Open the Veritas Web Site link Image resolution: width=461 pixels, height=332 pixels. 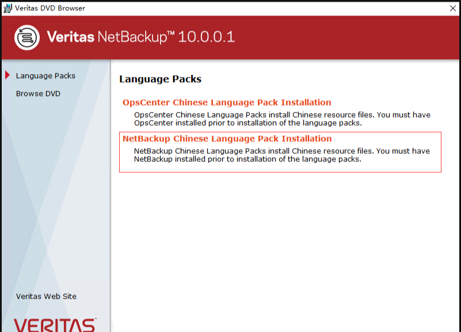pyautogui.click(x=46, y=296)
